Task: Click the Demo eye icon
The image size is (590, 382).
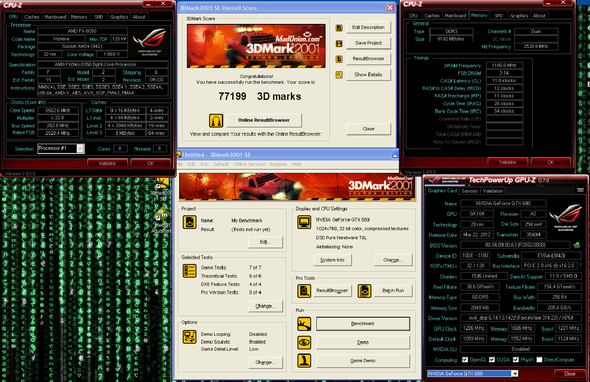Action: tap(304, 342)
